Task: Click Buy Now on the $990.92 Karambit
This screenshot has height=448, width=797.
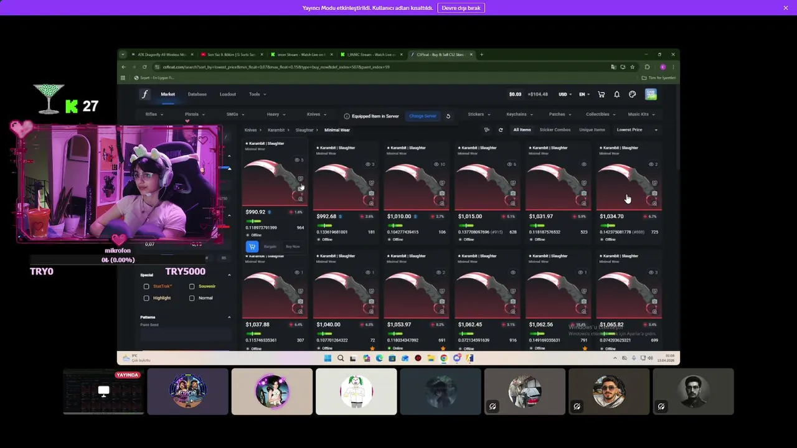Action: pos(293,246)
